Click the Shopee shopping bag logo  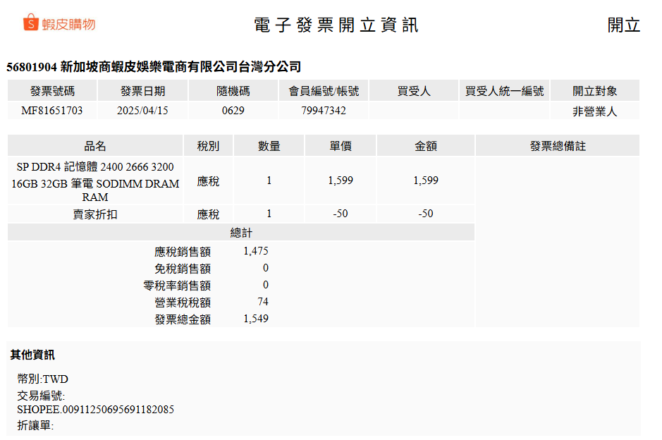click(31, 23)
